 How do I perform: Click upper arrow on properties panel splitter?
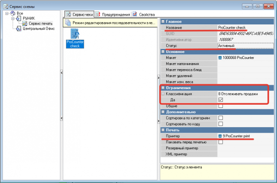tap(158, 77)
